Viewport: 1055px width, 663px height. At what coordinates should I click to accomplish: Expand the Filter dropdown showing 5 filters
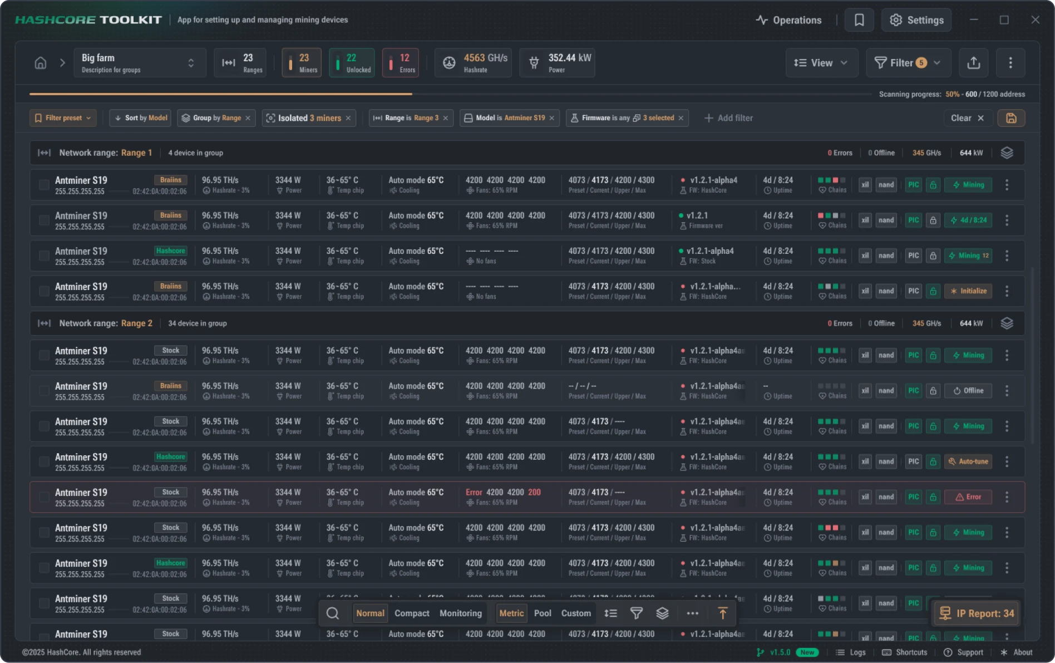pyautogui.click(x=908, y=62)
